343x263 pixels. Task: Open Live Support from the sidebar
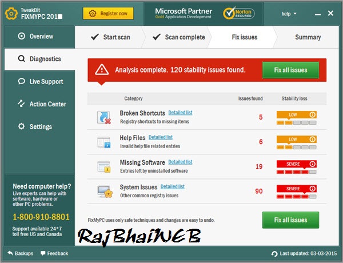pyautogui.click(x=39, y=81)
